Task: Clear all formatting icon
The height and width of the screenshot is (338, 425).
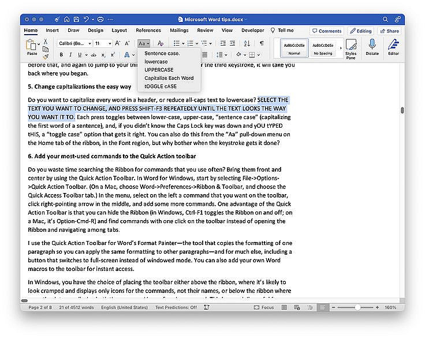Action: point(161,43)
